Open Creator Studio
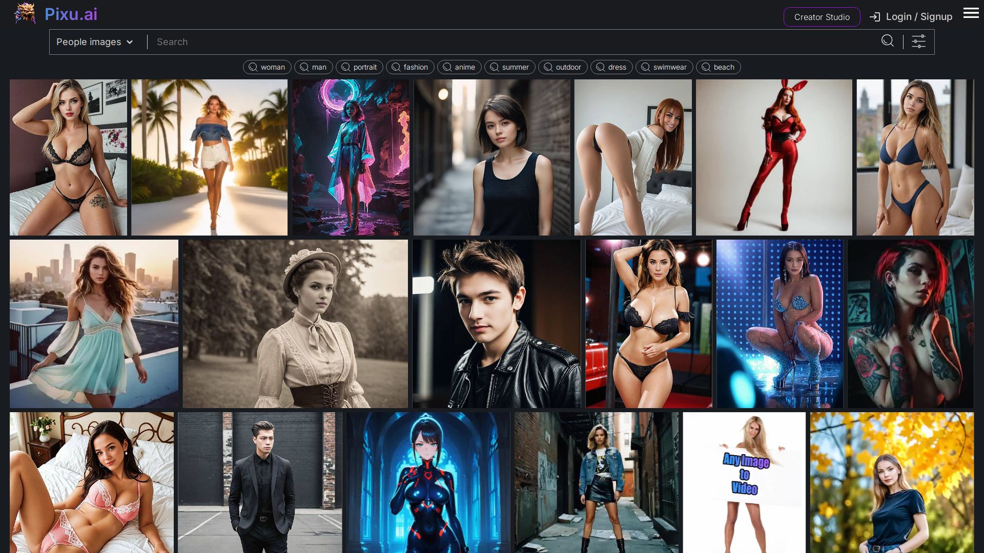This screenshot has height=553, width=984. pos(822,17)
